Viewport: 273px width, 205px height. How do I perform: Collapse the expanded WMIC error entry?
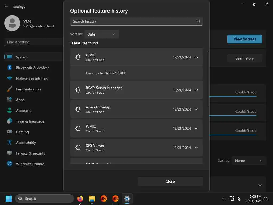[x=196, y=57]
